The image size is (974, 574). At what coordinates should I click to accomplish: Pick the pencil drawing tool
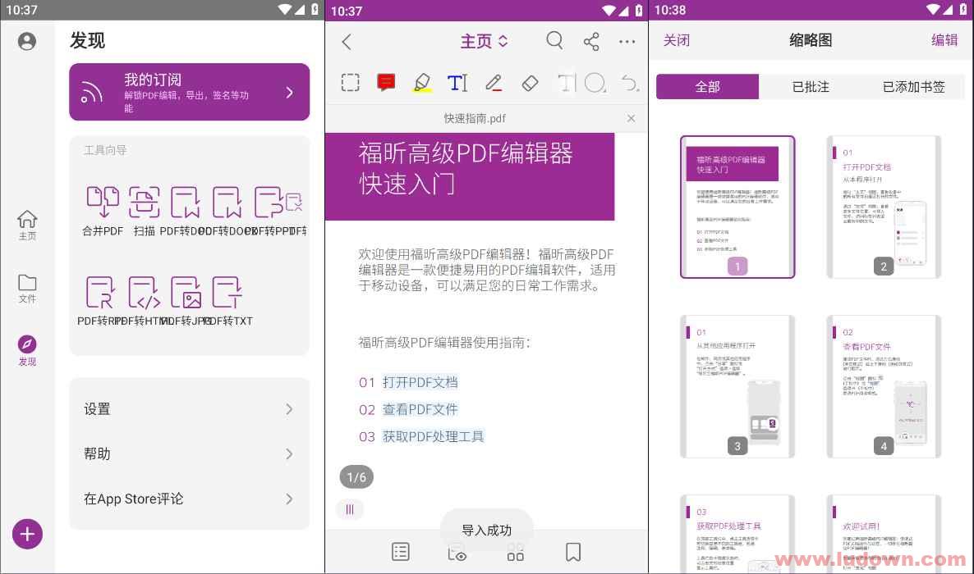tap(494, 83)
